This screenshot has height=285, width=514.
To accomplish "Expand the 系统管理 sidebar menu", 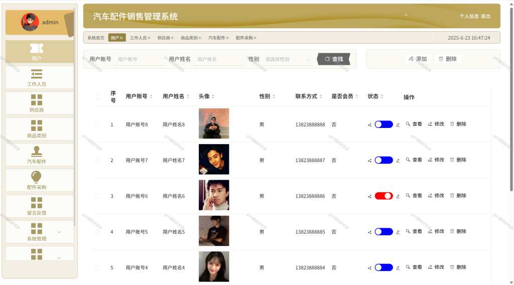I will pos(59,232).
